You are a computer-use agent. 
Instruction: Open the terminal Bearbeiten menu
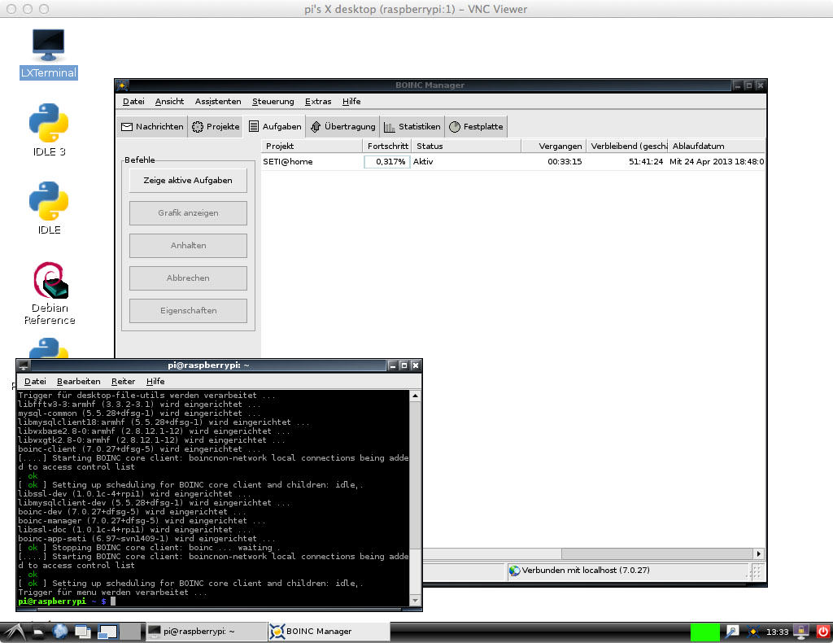[x=79, y=382]
